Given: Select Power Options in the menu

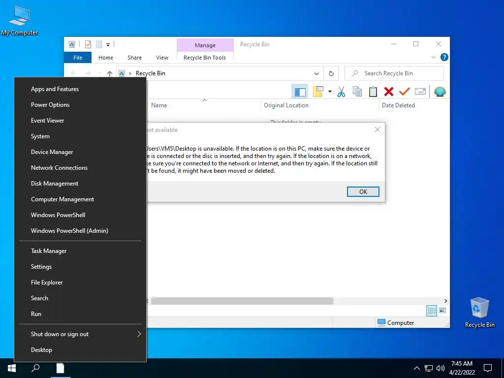Looking at the screenshot, I should coord(80,105).
